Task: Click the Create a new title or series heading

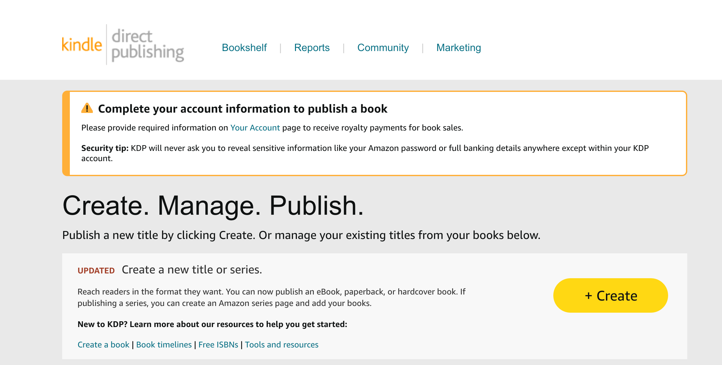Action: tap(192, 270)
